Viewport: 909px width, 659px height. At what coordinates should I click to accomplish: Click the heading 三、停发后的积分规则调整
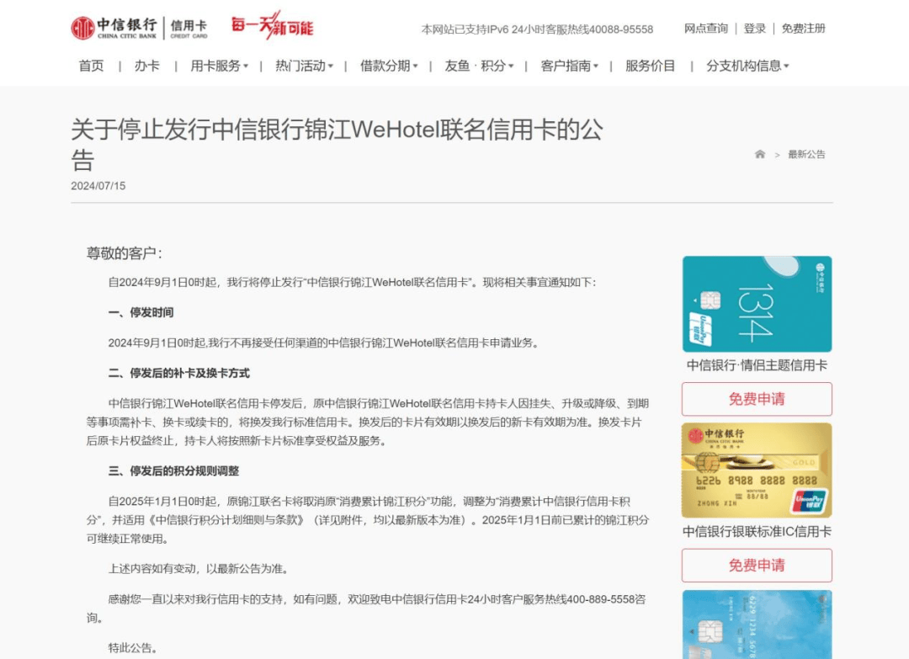[173, 470]
